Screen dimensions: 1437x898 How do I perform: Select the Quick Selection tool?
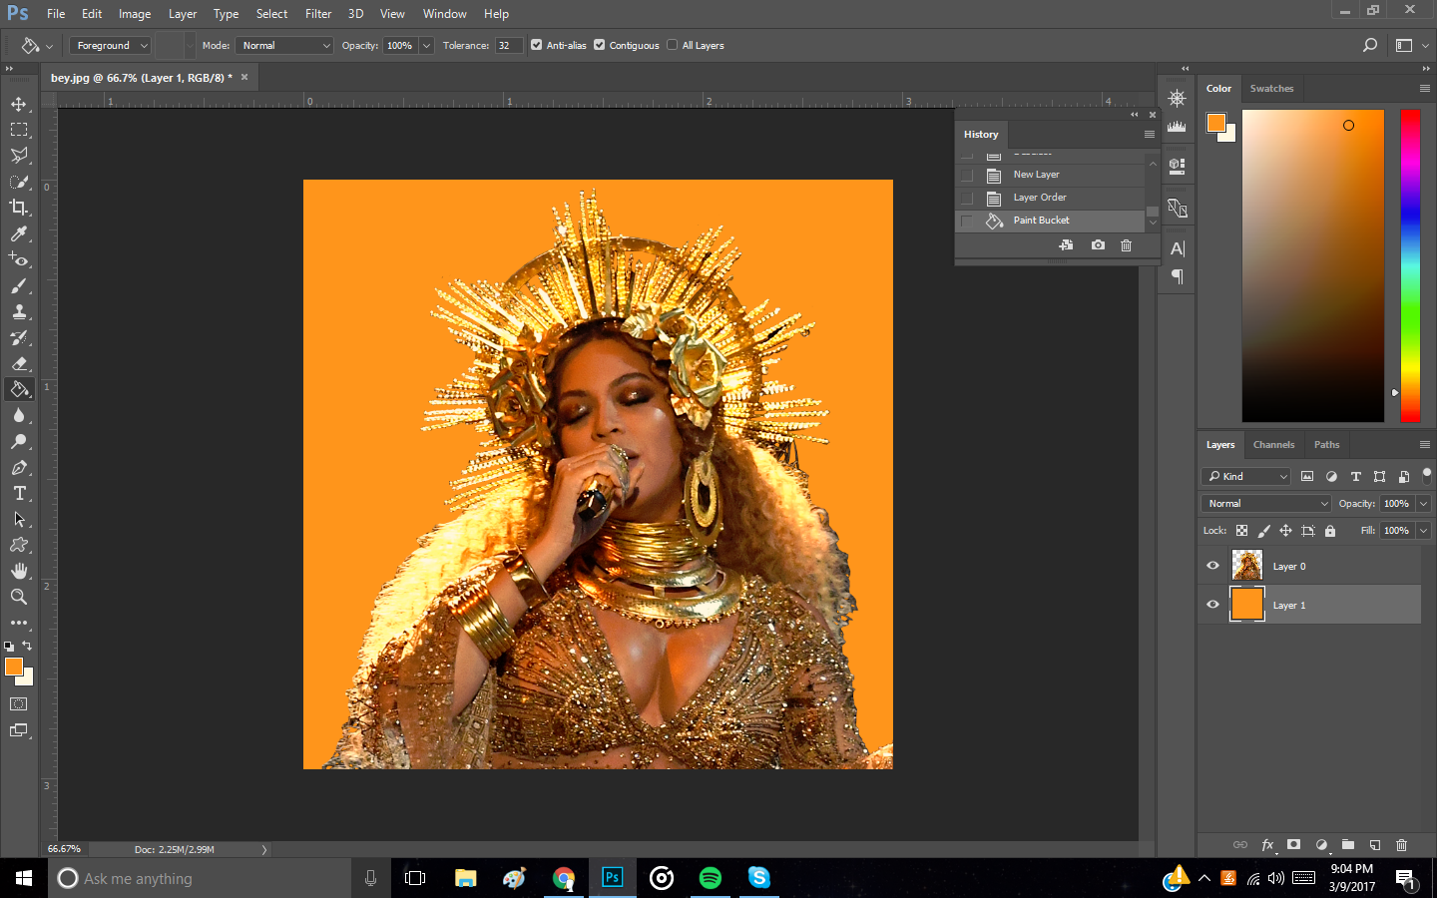pyautogui.click(x=19, y=182)
